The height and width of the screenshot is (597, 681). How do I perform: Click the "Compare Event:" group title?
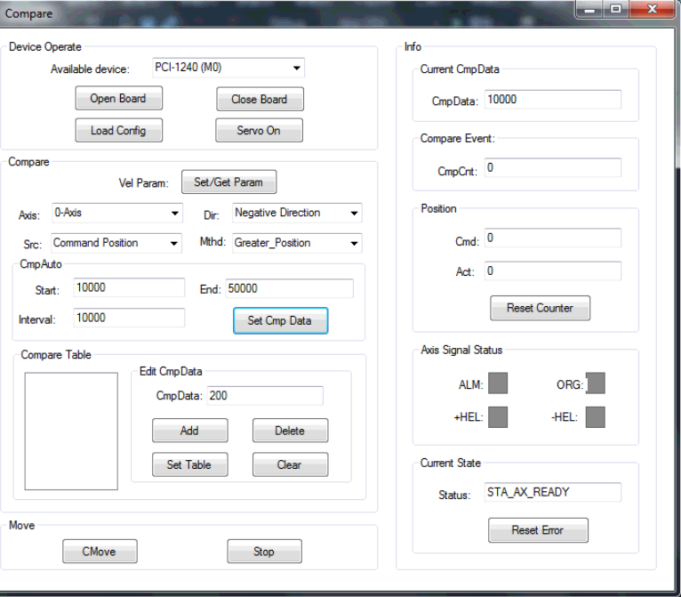(457, 138)
